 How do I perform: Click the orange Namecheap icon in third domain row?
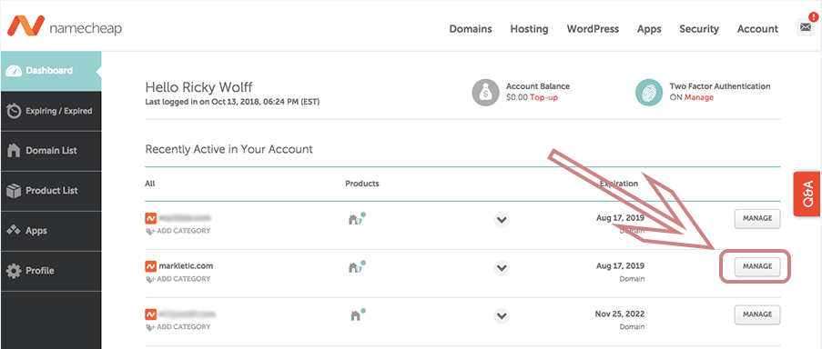(x=150, y=314)
